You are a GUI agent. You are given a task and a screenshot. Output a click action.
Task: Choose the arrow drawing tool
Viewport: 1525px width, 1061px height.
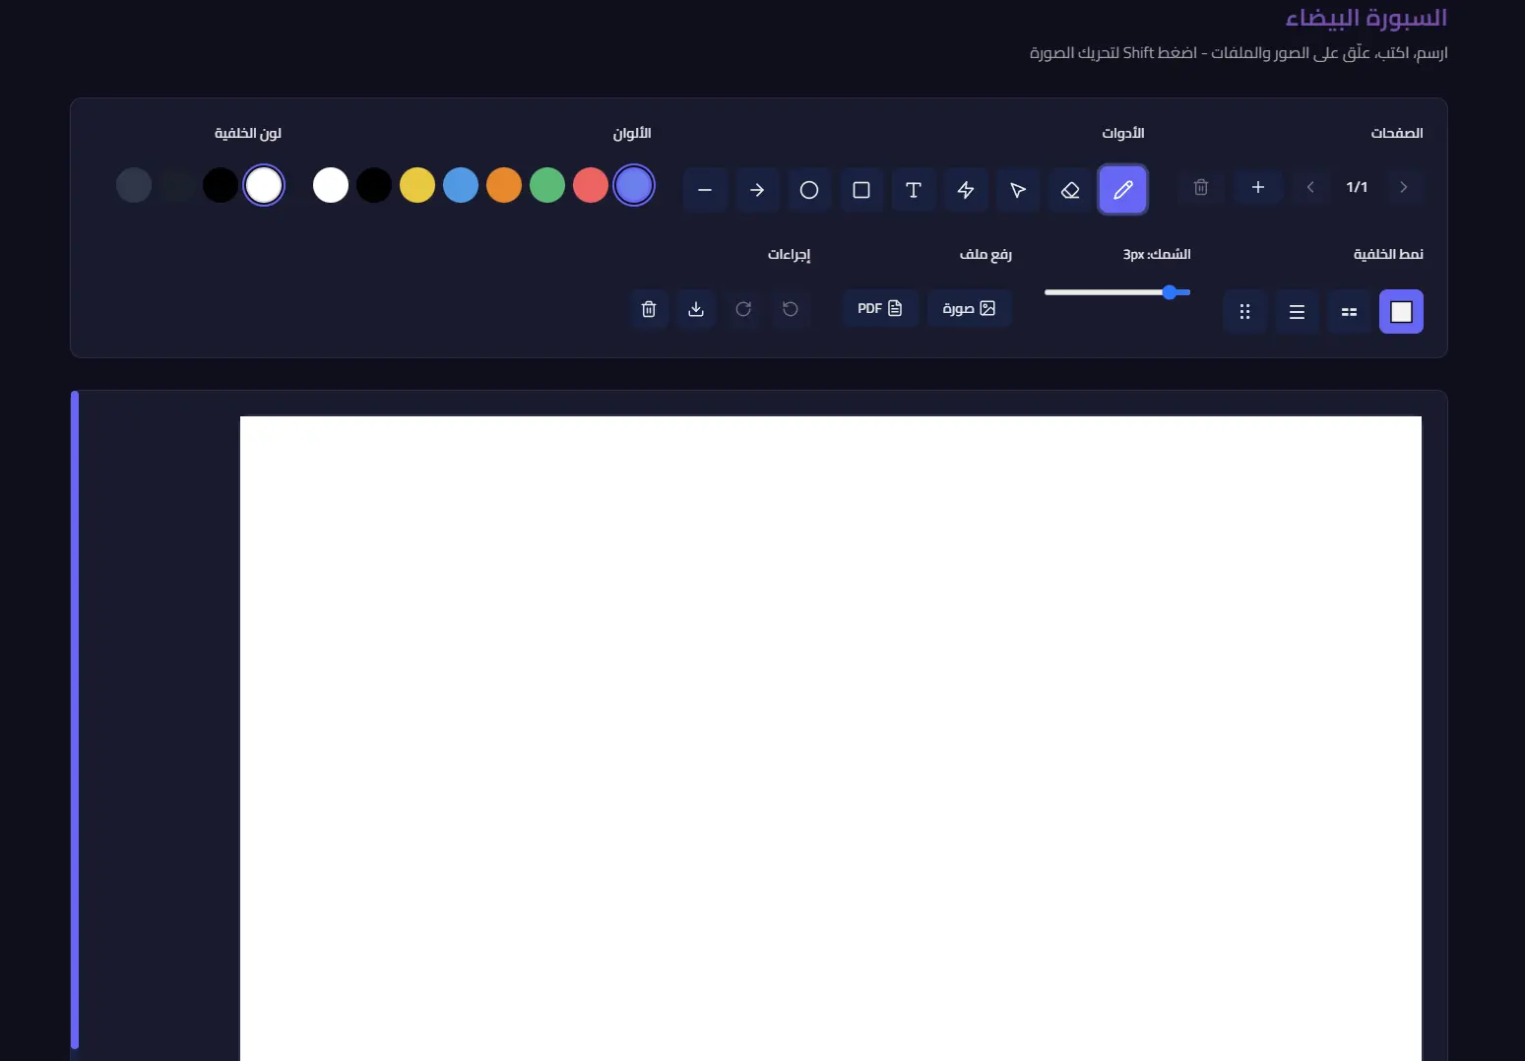pos(757,190)
